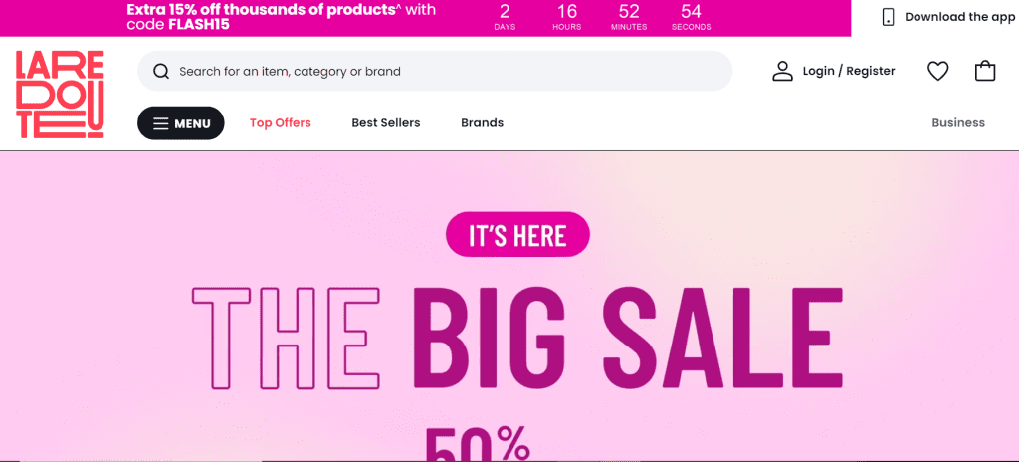Open the wishlist heart icon
Viewport: 1019px width, 462px height.
[x=937, y=71]
